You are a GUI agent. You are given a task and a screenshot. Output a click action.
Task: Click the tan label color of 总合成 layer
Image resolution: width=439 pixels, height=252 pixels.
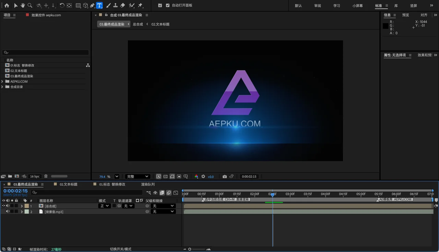point(27,206)
